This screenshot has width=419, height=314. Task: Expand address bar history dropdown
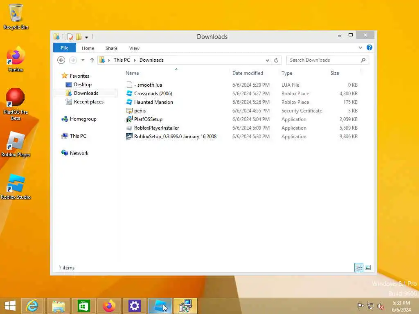click(x=267, y=61)
